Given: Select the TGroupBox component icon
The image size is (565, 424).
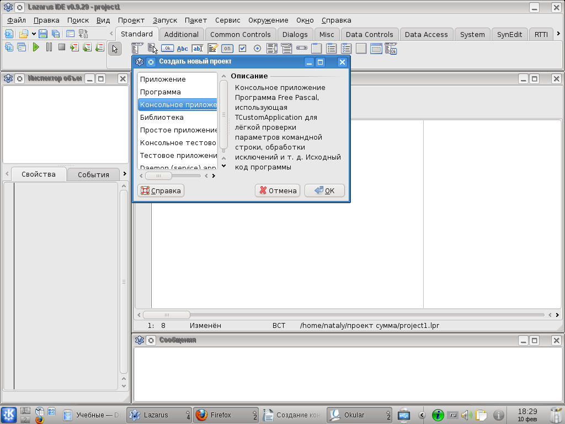Looking at the screenshot, I should (316, 49).
